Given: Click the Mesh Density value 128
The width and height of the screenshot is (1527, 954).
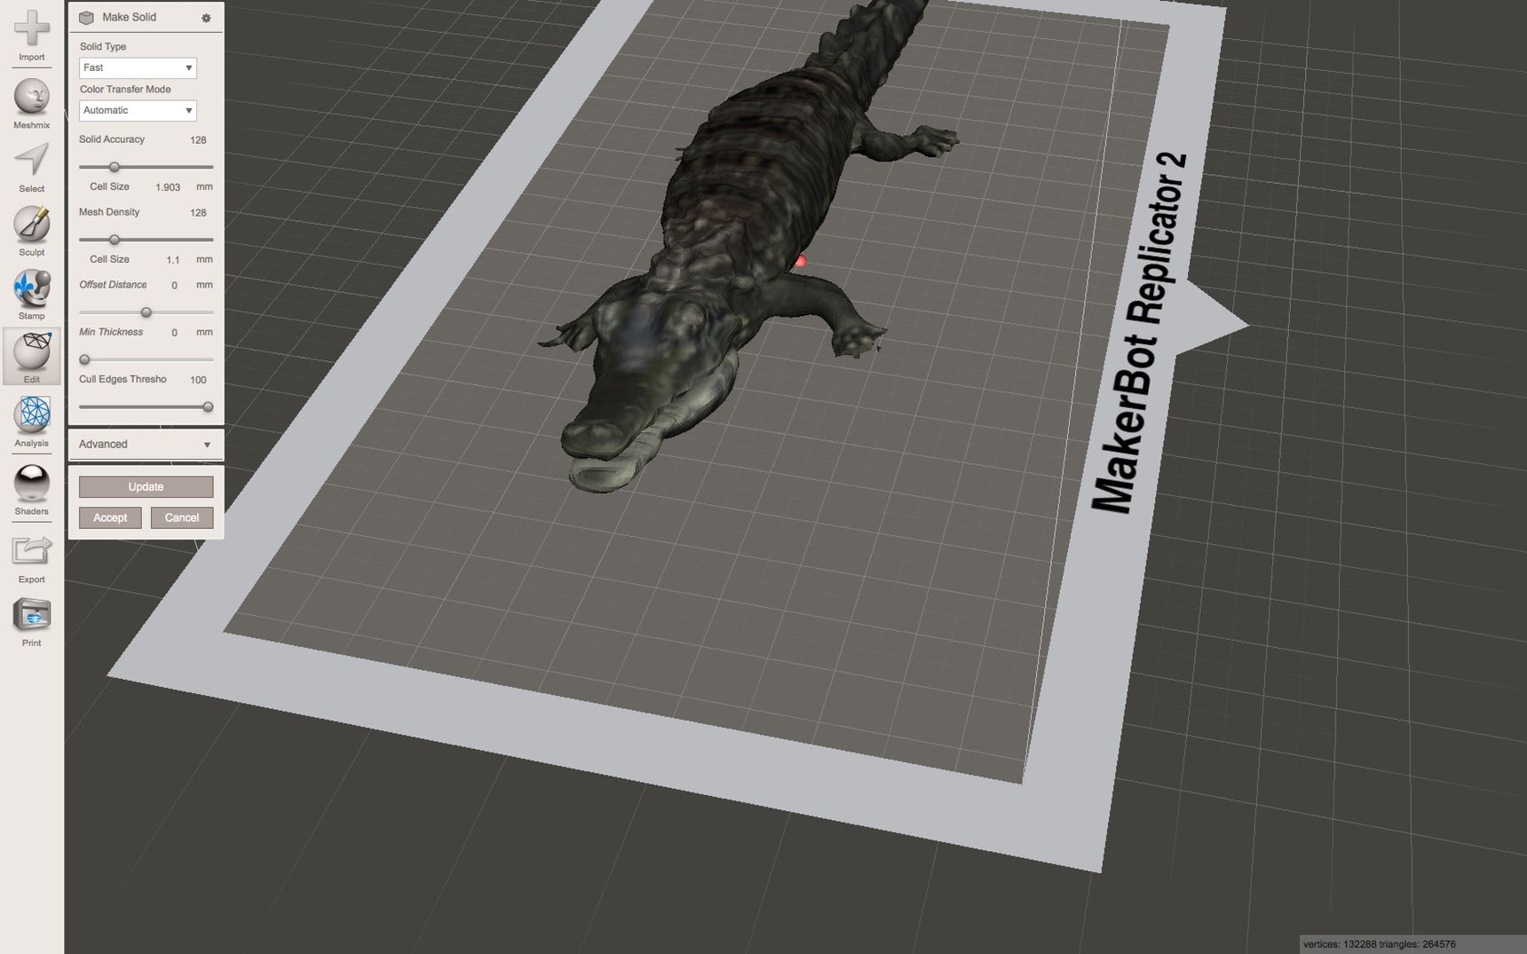Looking at the screenshot, I should click(x=198, y=213).
